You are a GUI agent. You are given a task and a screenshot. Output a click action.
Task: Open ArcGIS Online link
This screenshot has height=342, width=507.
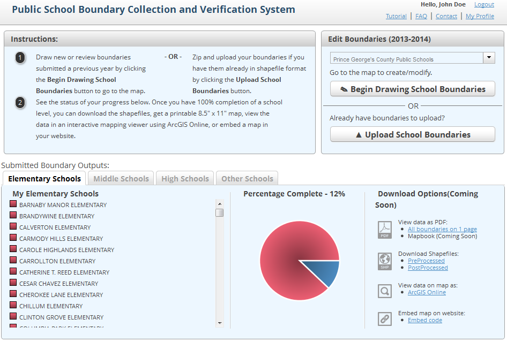(x=427, y=292)
